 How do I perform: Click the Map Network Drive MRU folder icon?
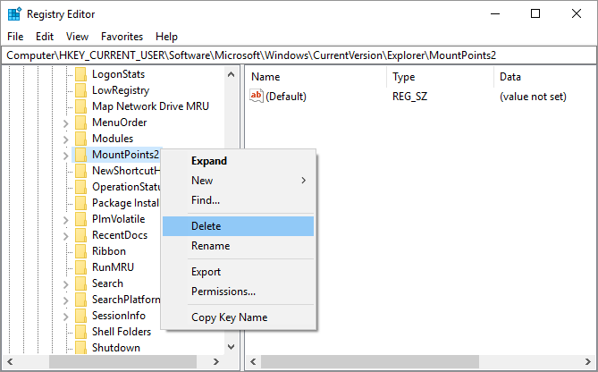[x=80, y=106]
